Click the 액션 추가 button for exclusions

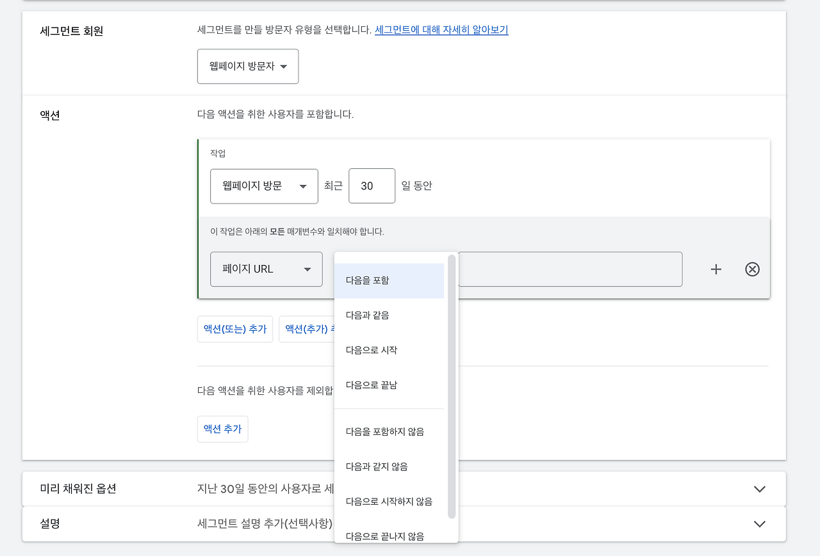[x=222, y=429]
